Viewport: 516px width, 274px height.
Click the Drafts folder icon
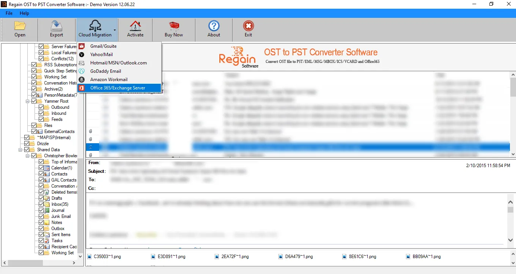47,198
